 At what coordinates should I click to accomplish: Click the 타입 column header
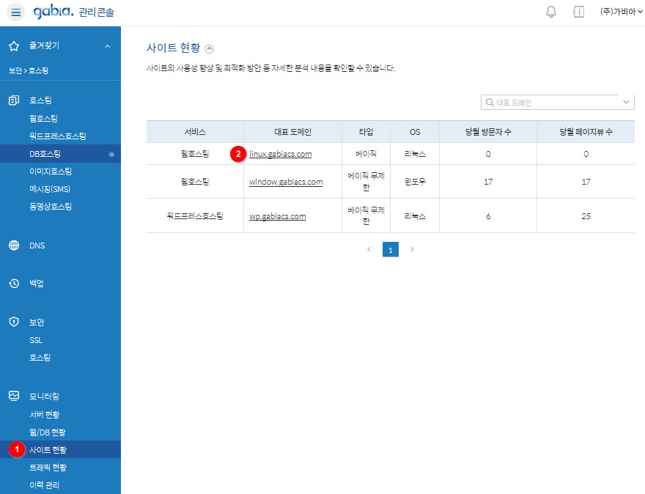[x=366, y=132]
